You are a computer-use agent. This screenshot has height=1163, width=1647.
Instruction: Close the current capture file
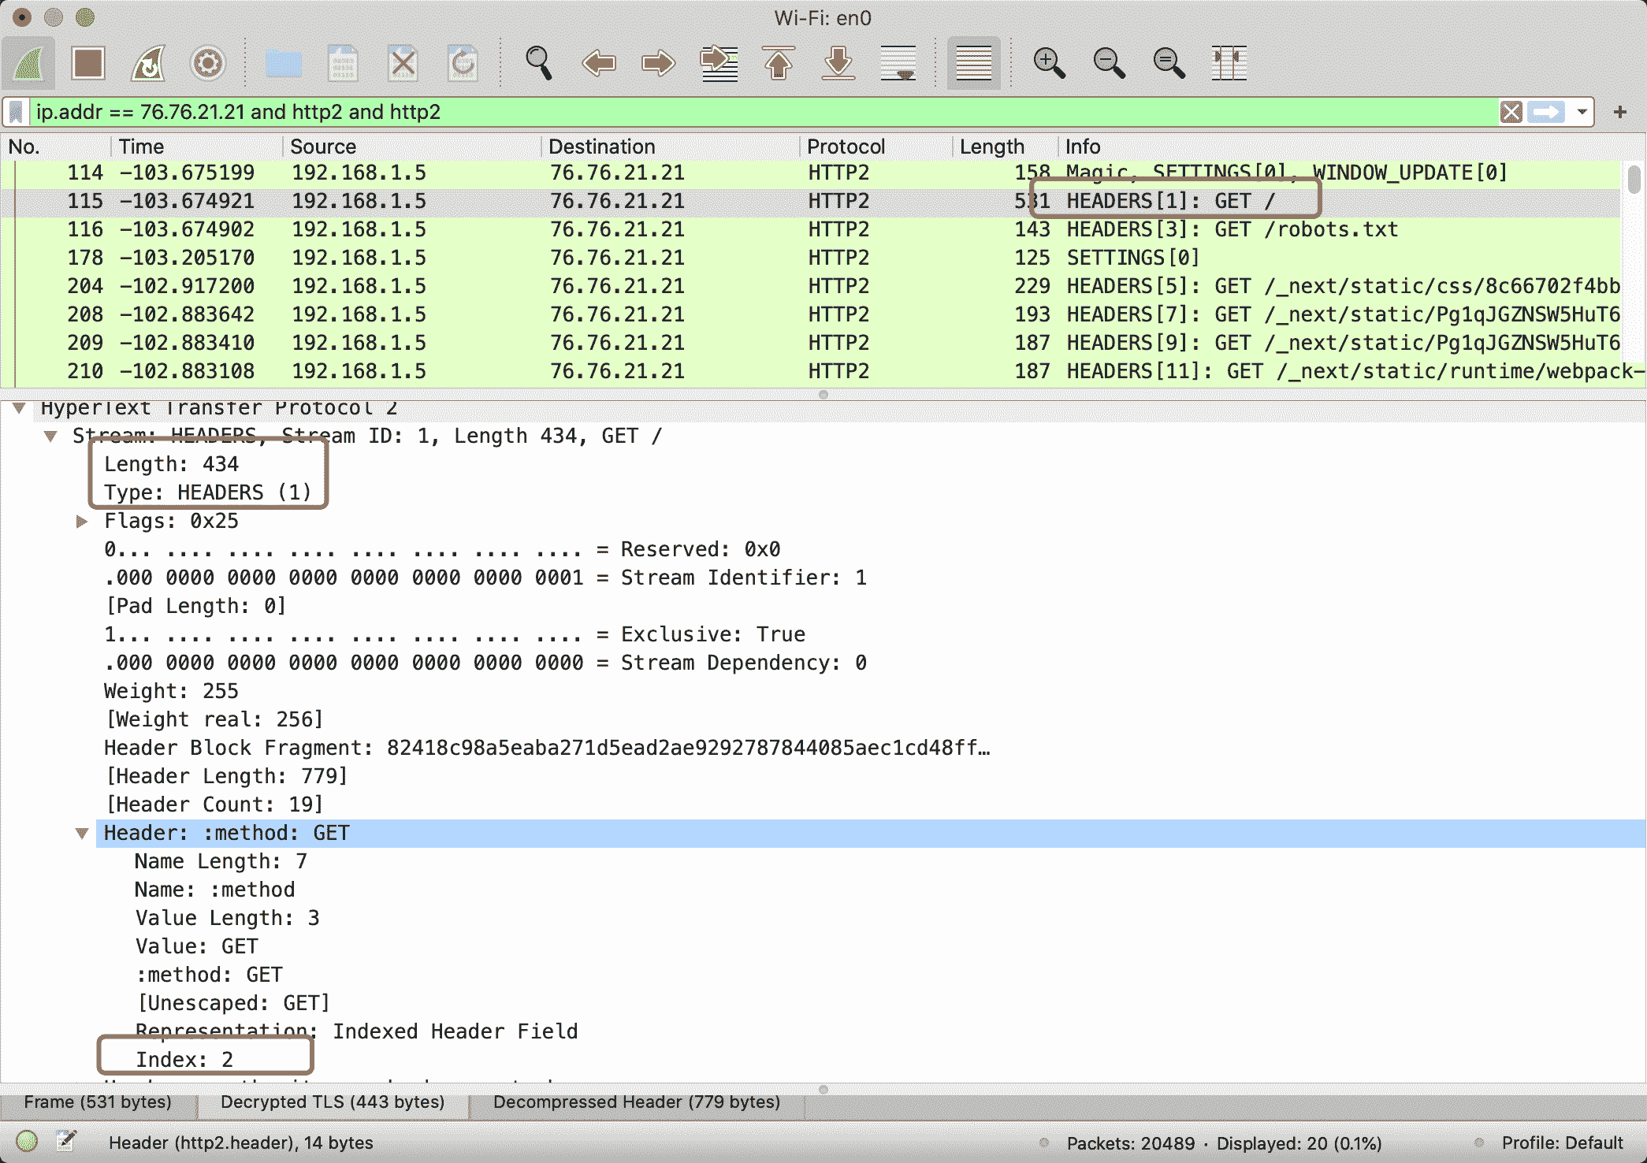pos(403,63)
